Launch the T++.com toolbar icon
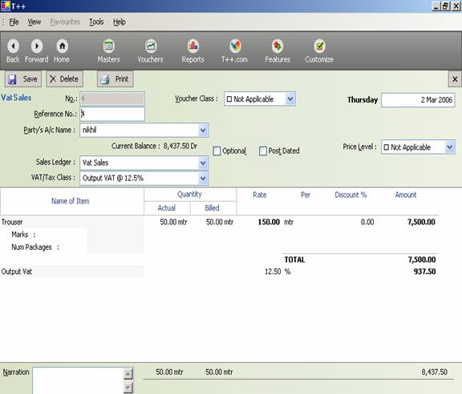The width and height of the screenshot is (462, 394). (x=235, y=46)
